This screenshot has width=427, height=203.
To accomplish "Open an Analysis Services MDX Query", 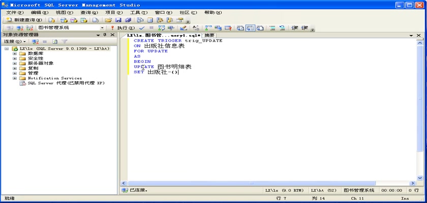I will (64, 20).
